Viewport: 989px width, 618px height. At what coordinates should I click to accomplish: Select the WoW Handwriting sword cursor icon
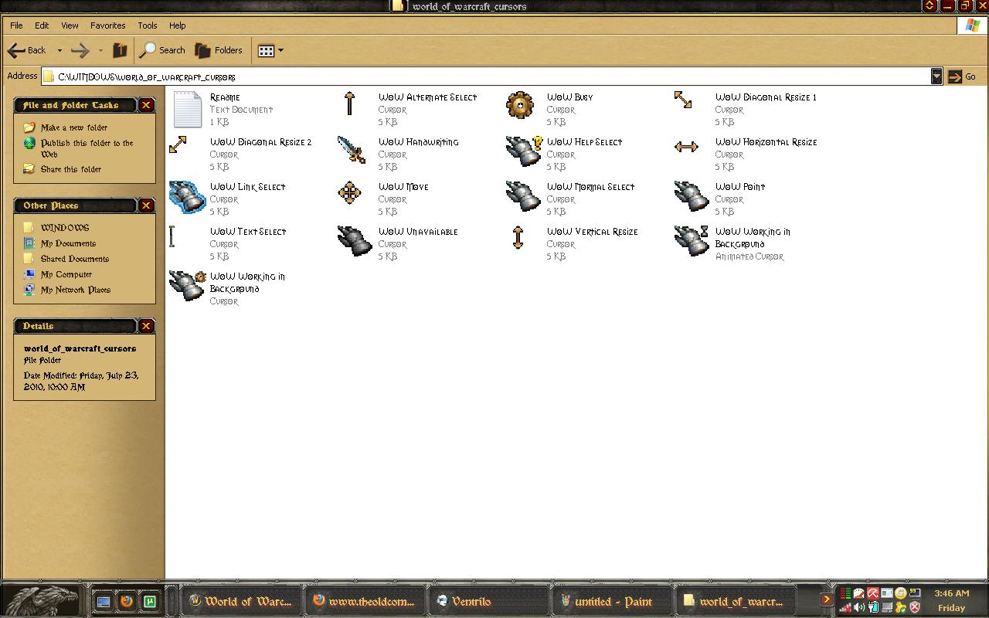pos(352,150)
